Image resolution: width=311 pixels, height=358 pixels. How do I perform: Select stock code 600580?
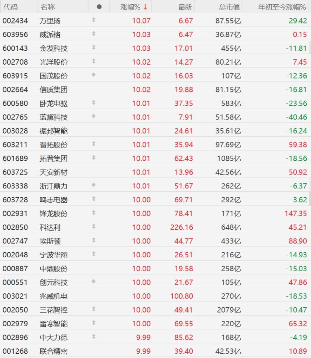tap(15, 104)
